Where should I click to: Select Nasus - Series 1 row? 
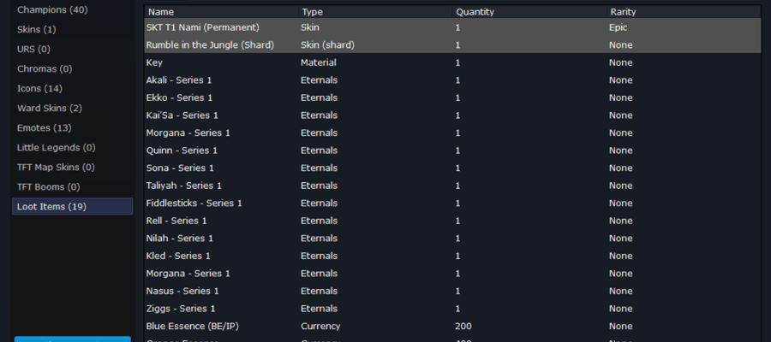pos(452,291)
